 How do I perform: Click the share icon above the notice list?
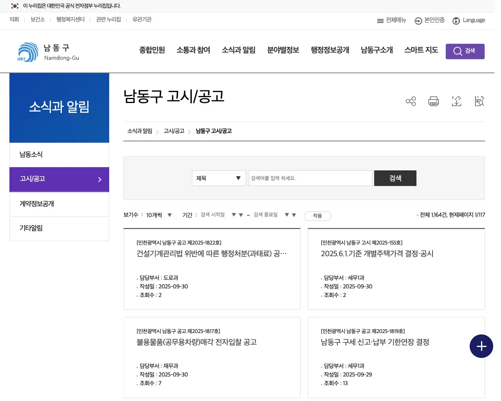pyautogui.click(x=411, y=101)
